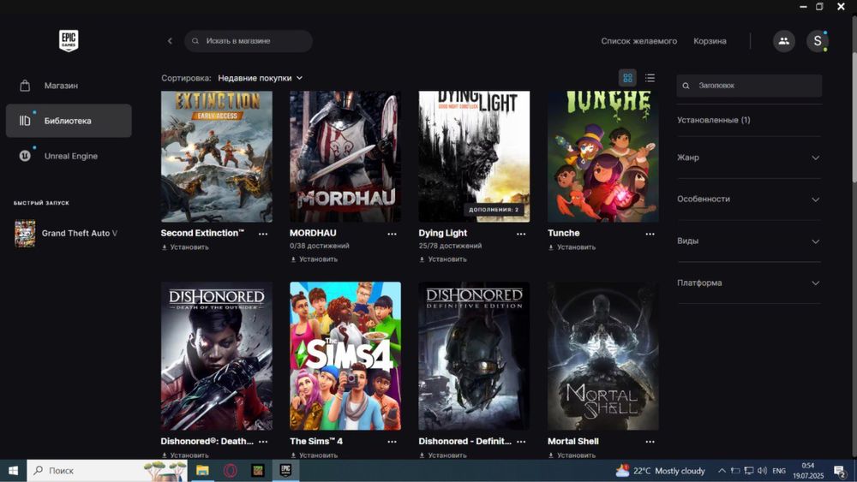Viewport: 857px width, 482px height.
Task: Install Mortal Shell
Action: pos(572,455)
